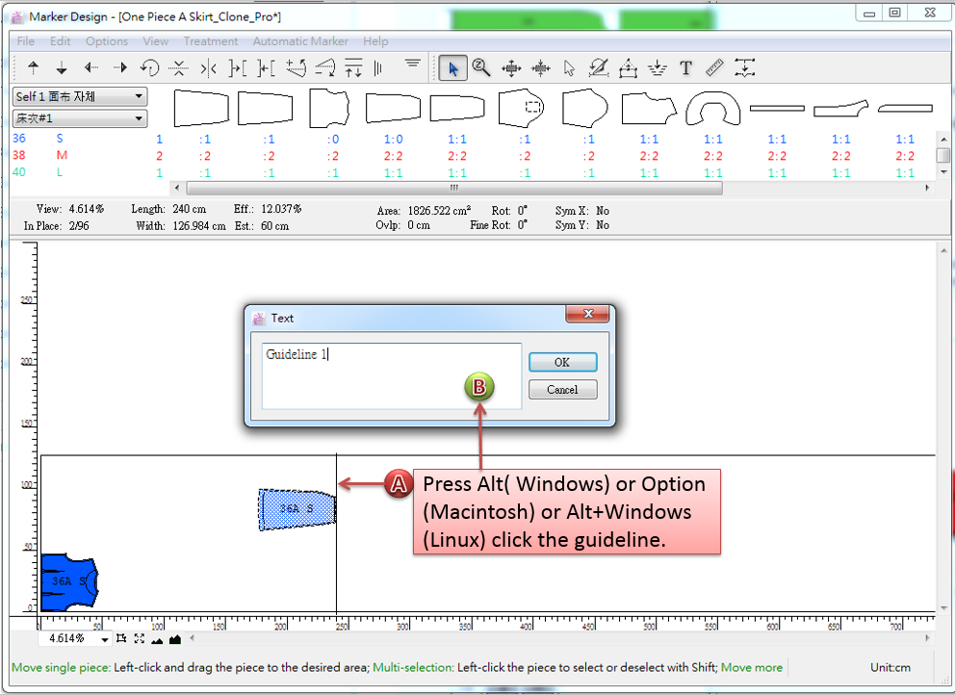
Task: Click the pieces list horizontal scrollbar
Action: 452,188
